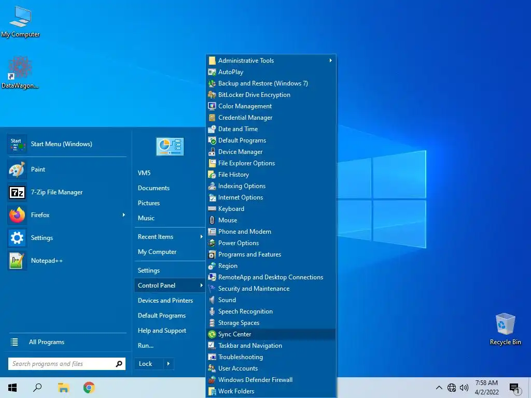Screen dimensions: 531x398
Task: Click the Keyboard icon
Action: click(x=212, y=209)
